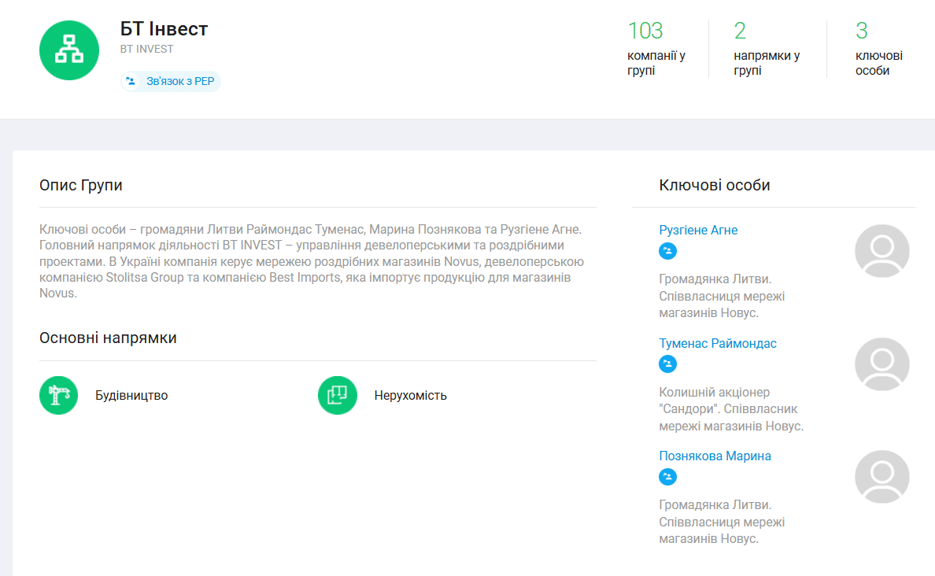This screenshot has height=576, width=935.
Task: Click description under Познякова Марина
Action: coord(722,522)
